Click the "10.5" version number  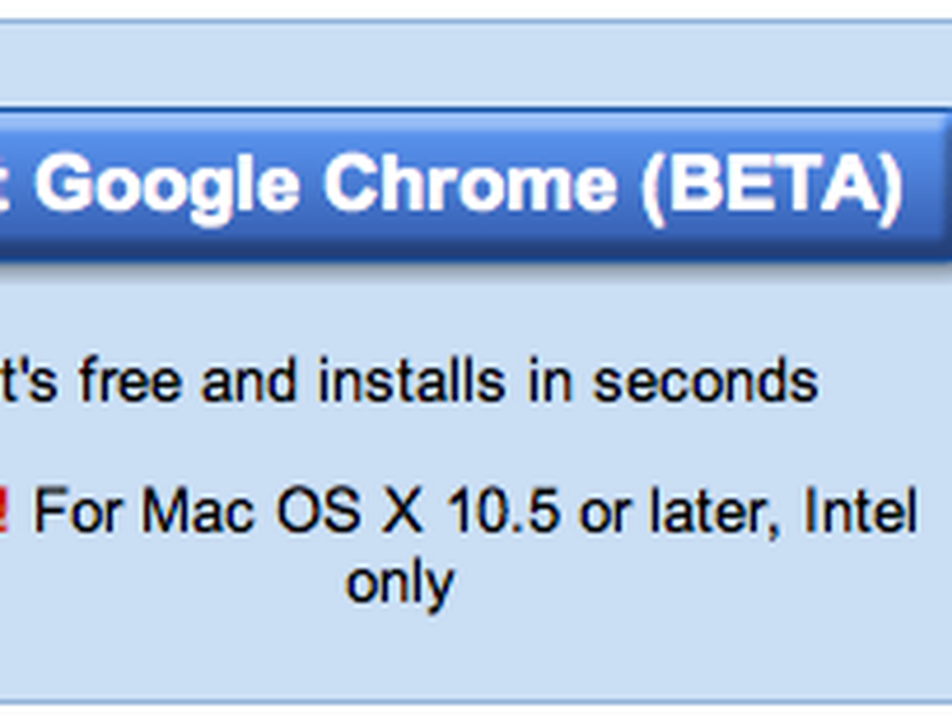click(x=503, y=512)
